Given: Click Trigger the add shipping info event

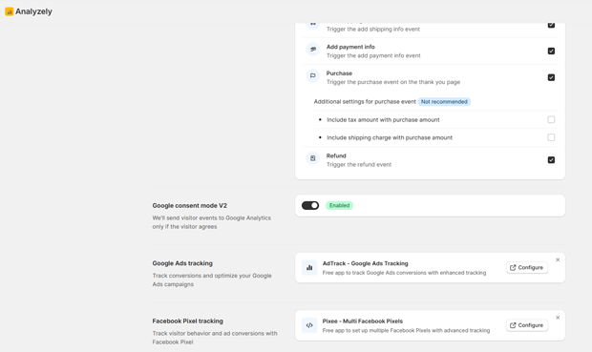Looking at the screenshot, I should coord(373,29).
